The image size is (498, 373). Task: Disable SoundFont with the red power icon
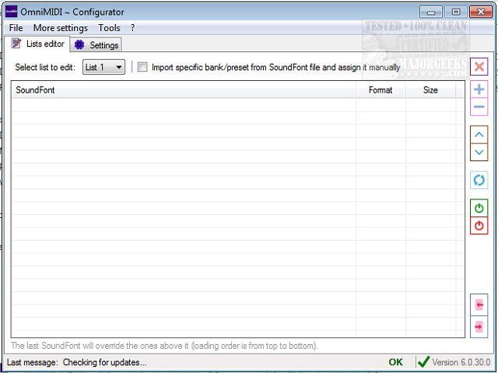(479, 225)
